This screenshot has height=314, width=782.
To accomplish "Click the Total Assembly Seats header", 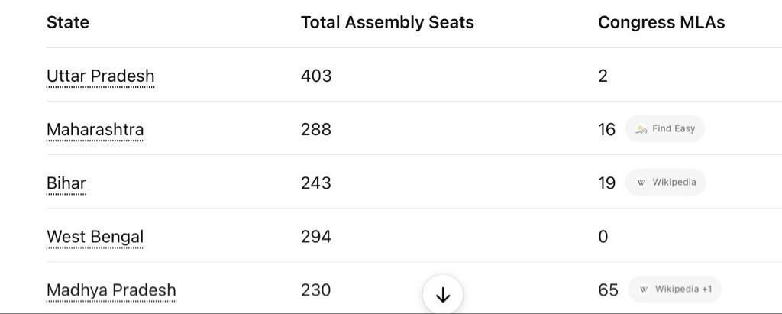I will click(x=387, y=22).
